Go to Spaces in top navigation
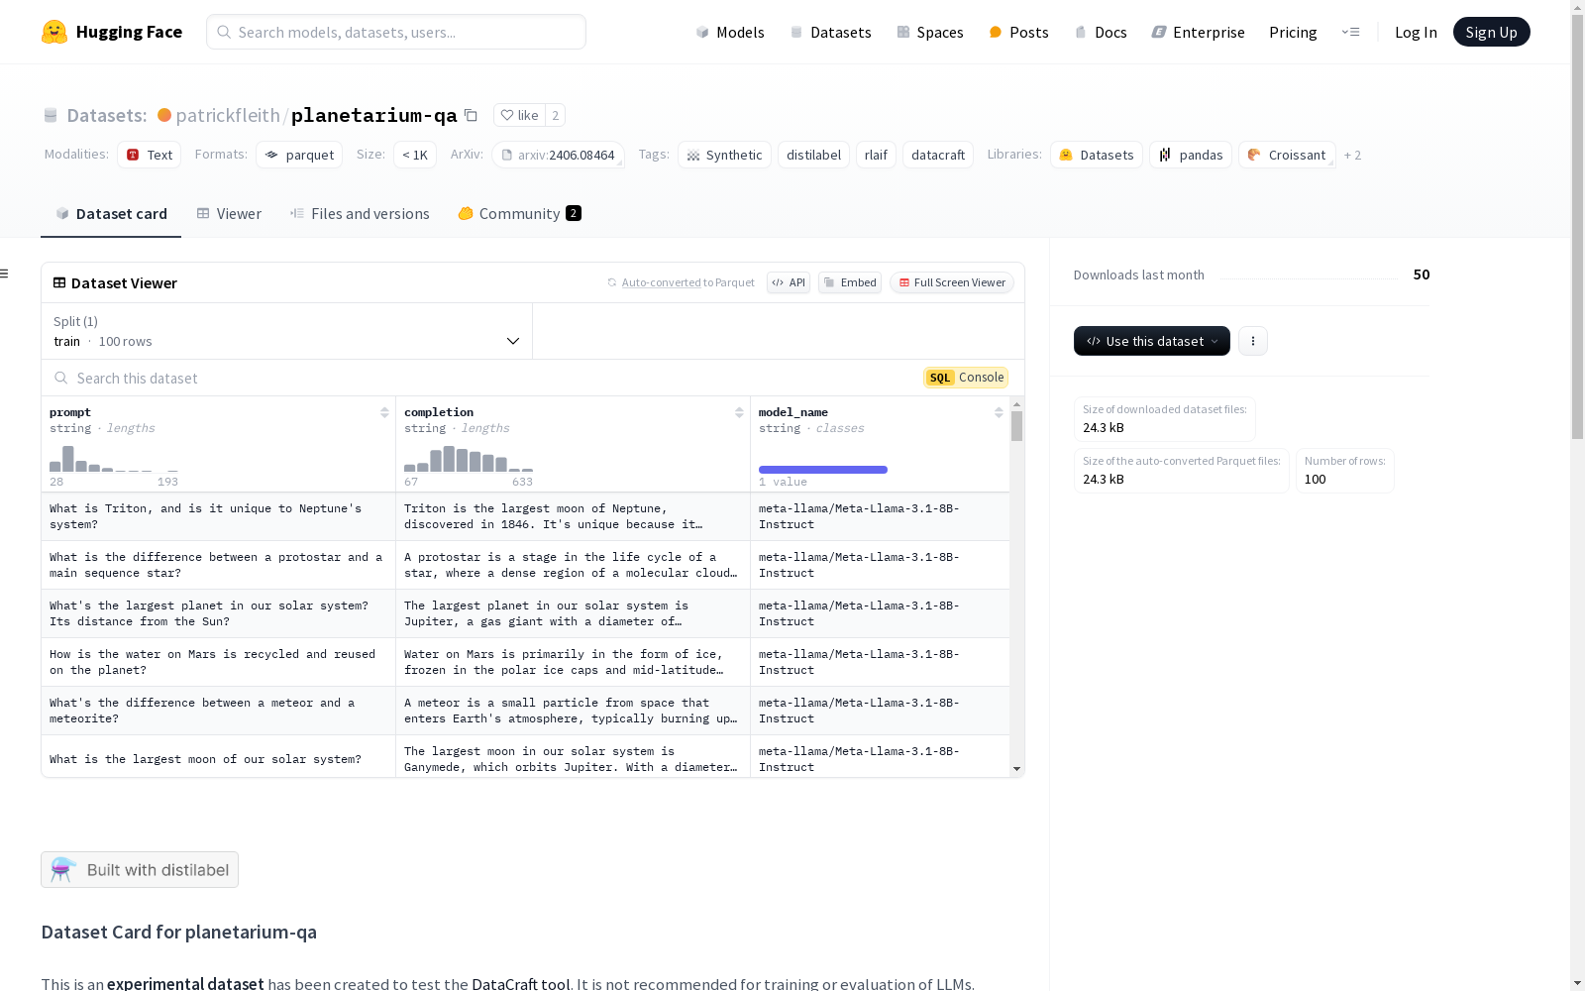 (930, 32)
